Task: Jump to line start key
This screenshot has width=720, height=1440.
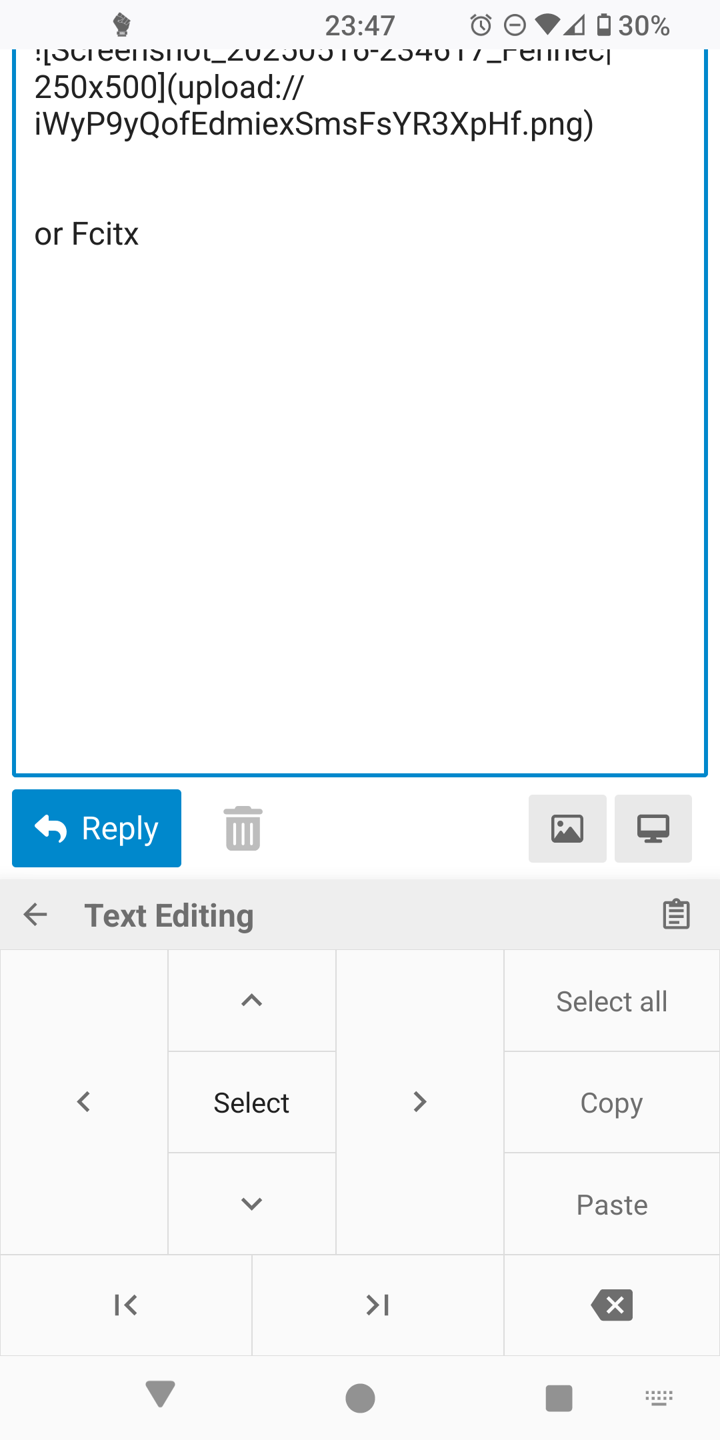Action: pyautogui.click(x=126, y=1305)
